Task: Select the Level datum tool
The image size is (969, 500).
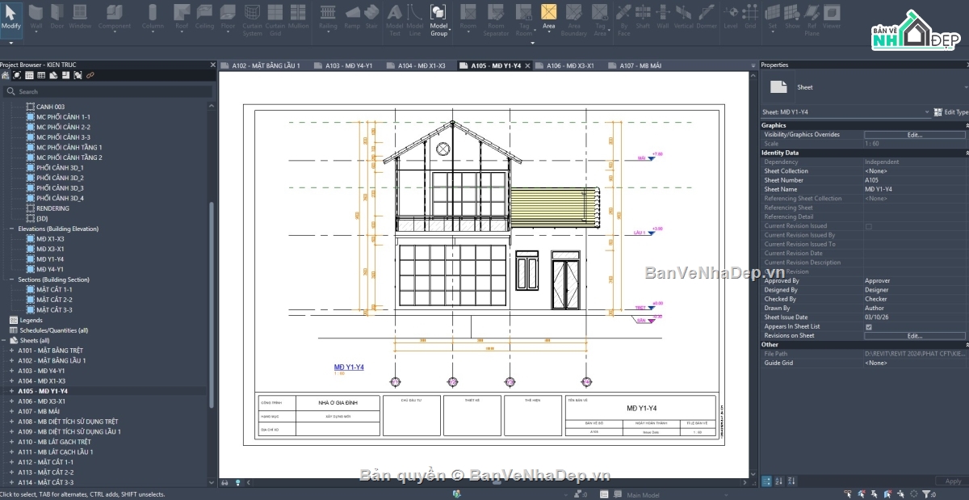Action: pos(731,16)
